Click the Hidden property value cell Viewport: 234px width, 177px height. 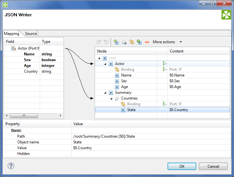click(151, 154)
